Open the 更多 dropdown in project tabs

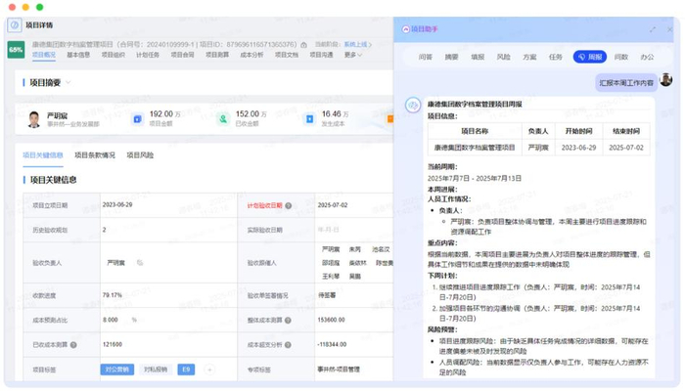click(x=352, y=56)
